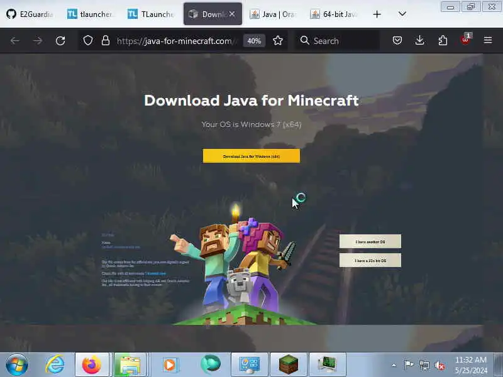Choose the 'I have another OS' button
Image resolution: width=503 pixels, height=377 pixels.
coord(370,241)
